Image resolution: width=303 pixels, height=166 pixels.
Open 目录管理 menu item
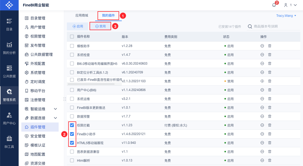tap(40, 18)
